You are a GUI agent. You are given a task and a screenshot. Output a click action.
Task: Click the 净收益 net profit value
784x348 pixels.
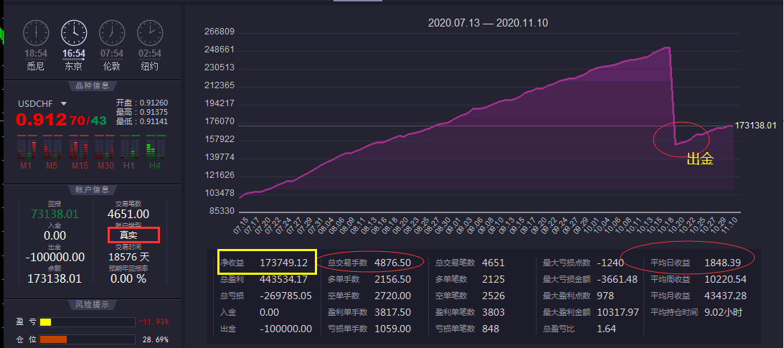point(283,263)
